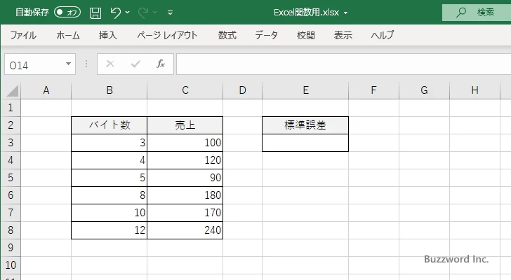
Task: Toggle the 自動保存 AutoSave switch
Action: tap(67, 13)
